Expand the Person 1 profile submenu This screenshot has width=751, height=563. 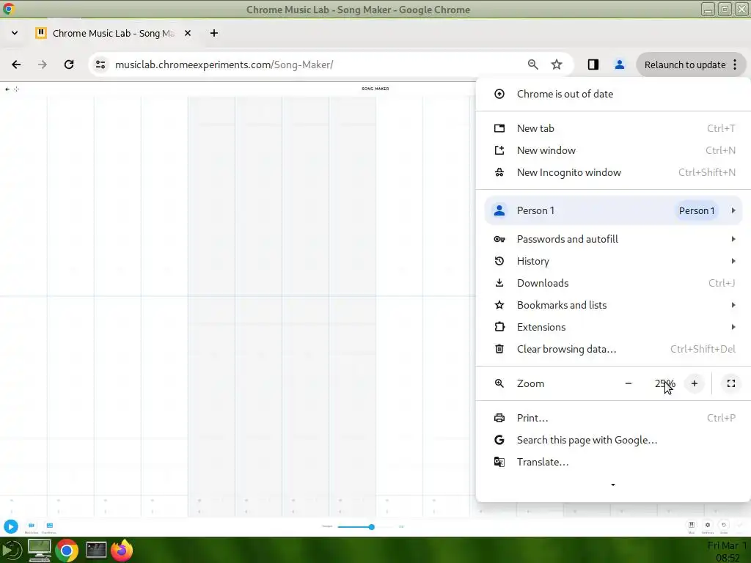coord(613,210)
